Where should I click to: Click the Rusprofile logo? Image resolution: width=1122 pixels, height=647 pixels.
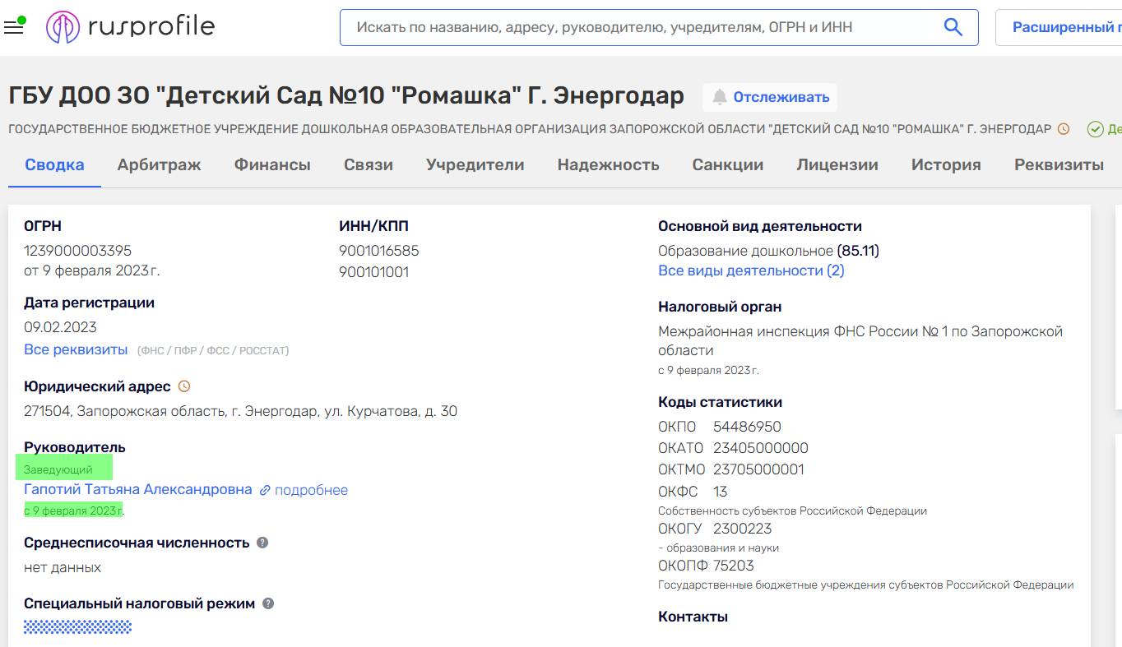(132, 26)
